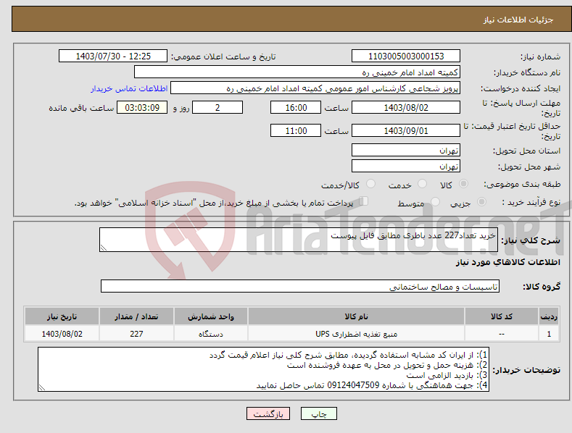Click the need date cell 1403/08/02
The image size is (572, 433).
(x=62, y=334)
